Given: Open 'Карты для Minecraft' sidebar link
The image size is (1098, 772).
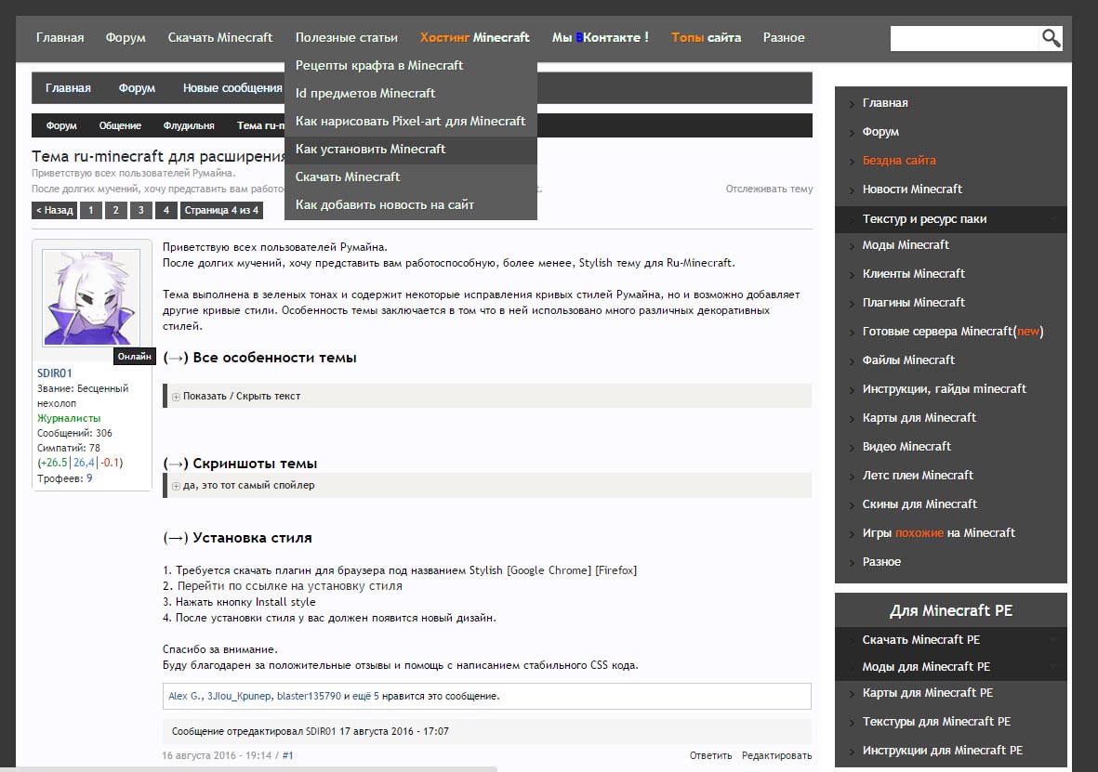Looking at the screenshot, I should pos(919,418).
